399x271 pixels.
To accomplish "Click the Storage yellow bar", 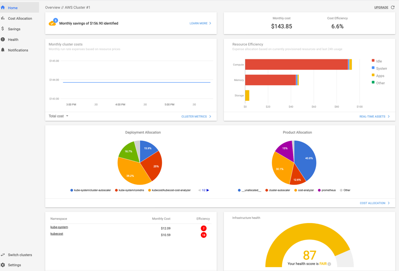I will [247, 95].
